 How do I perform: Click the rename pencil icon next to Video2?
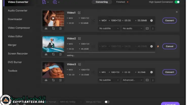[79, 38]
